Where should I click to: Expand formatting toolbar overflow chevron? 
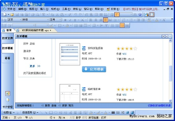pyautogui.click(x=172, y=19)
